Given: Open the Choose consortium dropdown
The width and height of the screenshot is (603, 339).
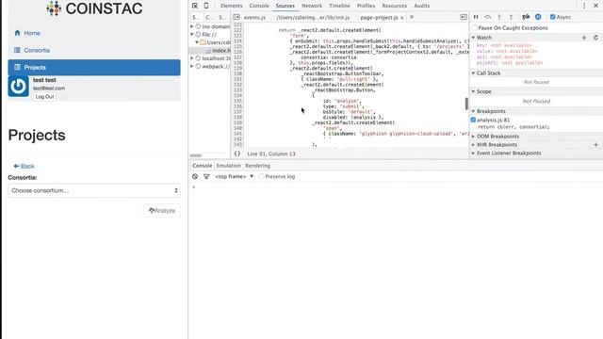Looking at the screenshot, I should [94, 190].
